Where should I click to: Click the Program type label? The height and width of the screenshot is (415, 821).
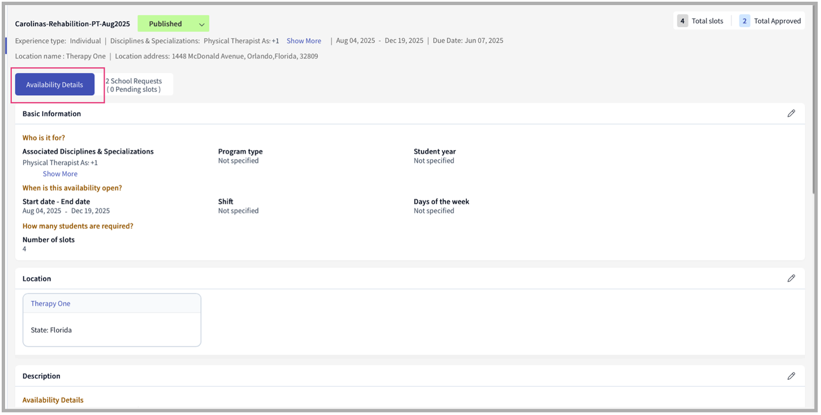[240, 151]
